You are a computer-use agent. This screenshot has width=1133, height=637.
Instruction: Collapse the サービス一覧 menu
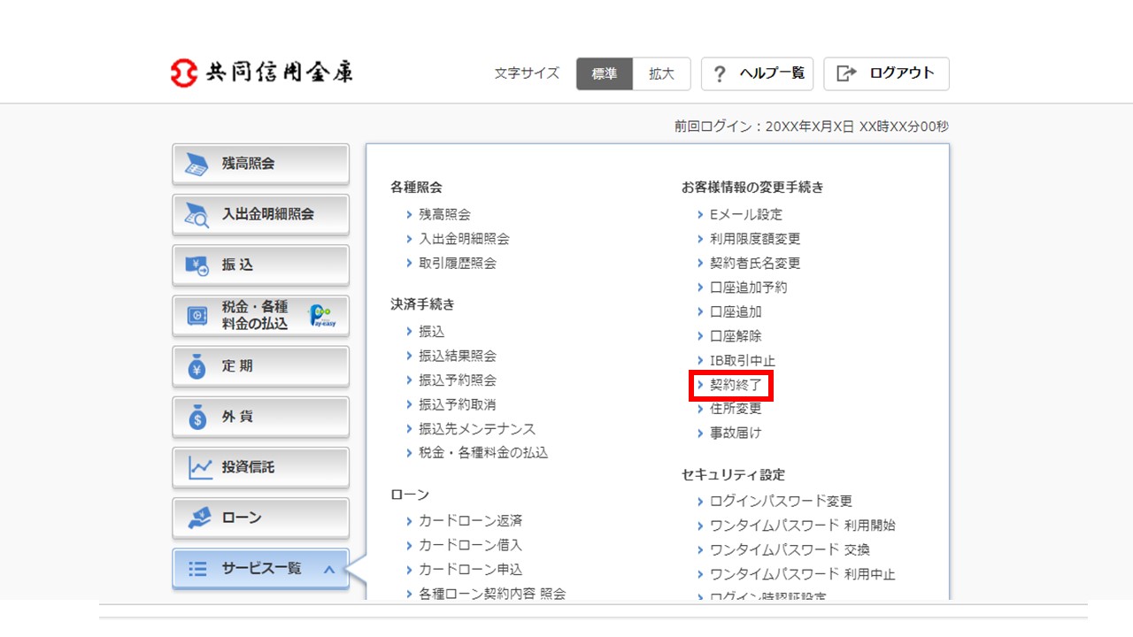click(260, 569)
